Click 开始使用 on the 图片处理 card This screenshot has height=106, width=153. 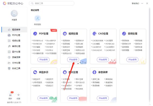pyautogui.click(x=73, y=98)
